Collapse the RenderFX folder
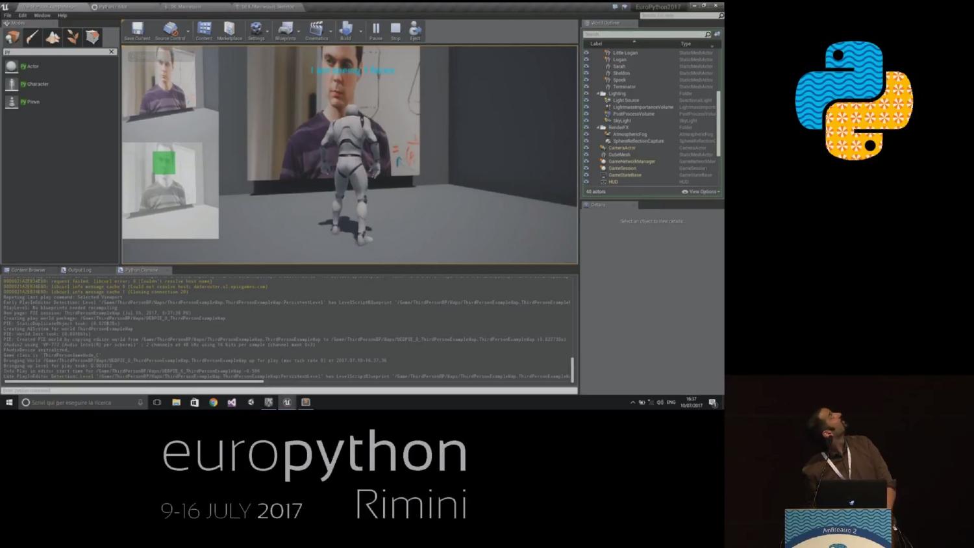The width and height of the screenshot is (974, 548). pos(598,127)
